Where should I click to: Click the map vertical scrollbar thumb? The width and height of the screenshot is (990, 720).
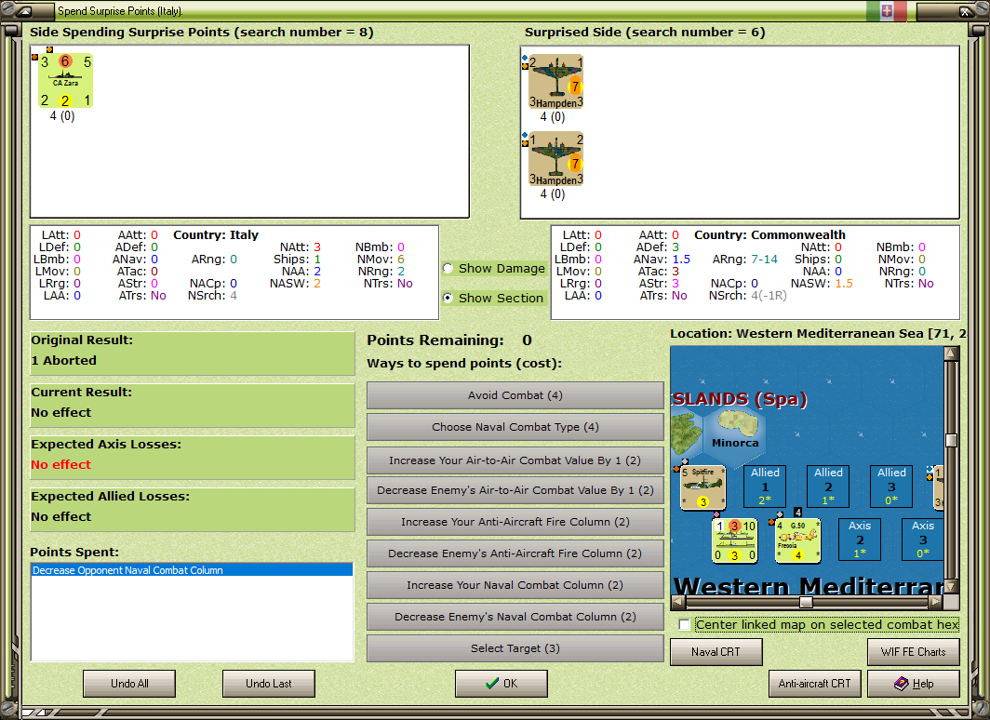(x=951, y=440)
